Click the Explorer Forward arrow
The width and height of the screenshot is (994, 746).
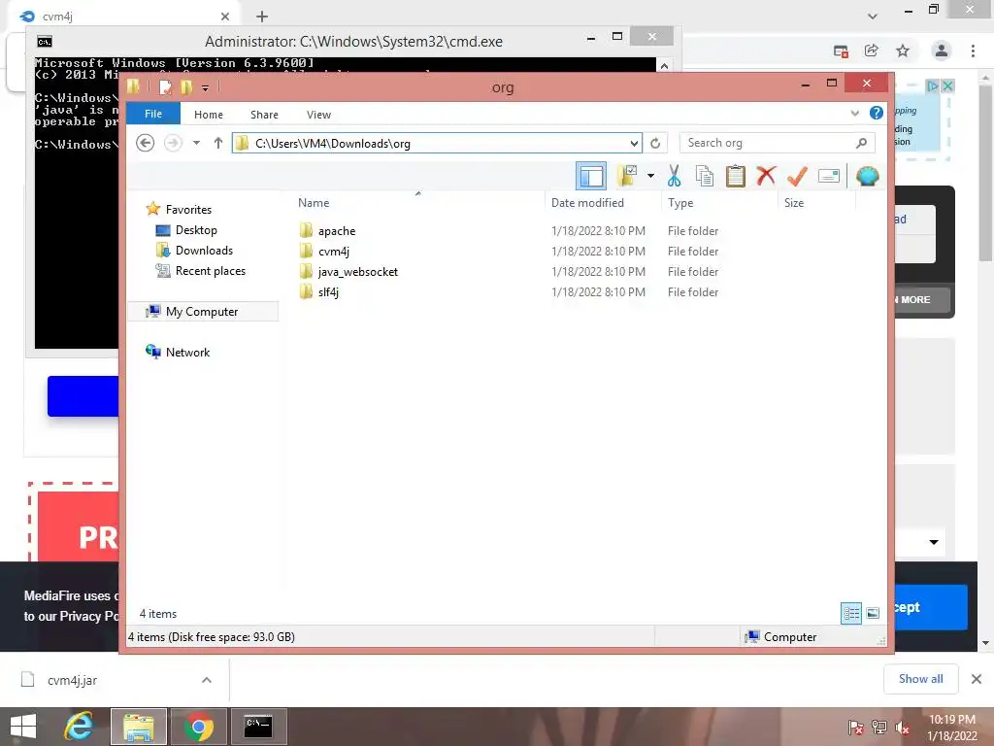click(x=173, y=143)
